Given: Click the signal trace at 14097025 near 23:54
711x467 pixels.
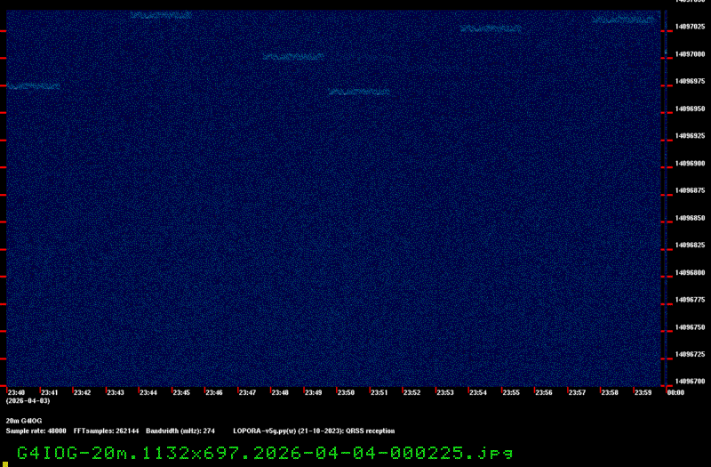Looking at the screenshot, I should pos(491,28).
